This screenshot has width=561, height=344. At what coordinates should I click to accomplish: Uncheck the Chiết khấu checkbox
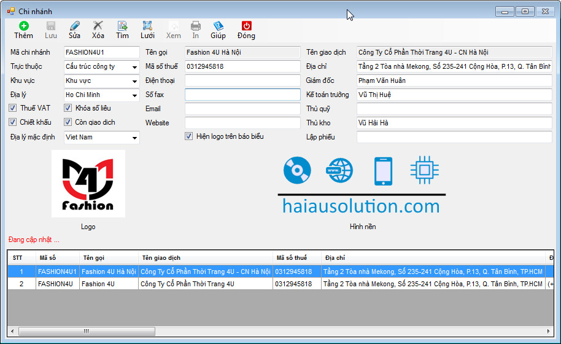(x=12, y=122)
